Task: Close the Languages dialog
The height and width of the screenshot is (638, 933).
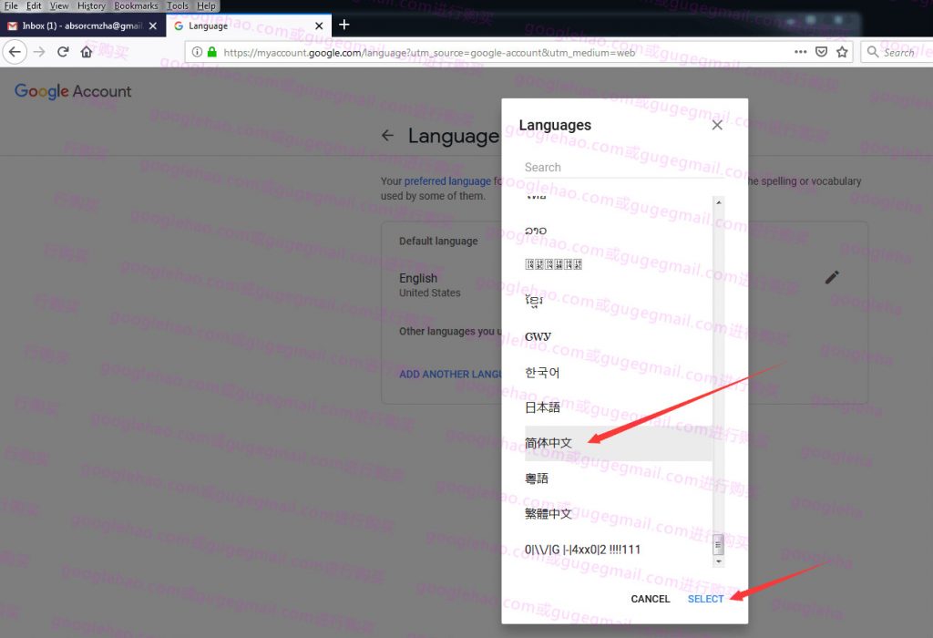Action: pos(717,125)
